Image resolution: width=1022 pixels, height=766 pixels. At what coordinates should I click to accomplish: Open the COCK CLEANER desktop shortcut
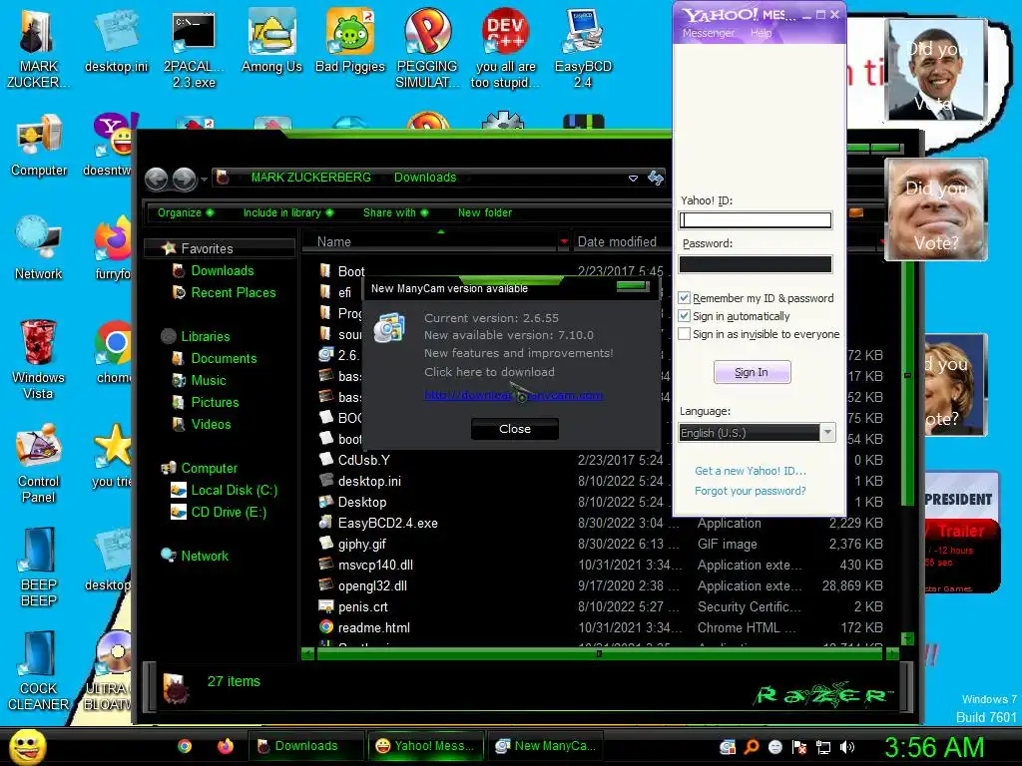[x=39, y=670]
